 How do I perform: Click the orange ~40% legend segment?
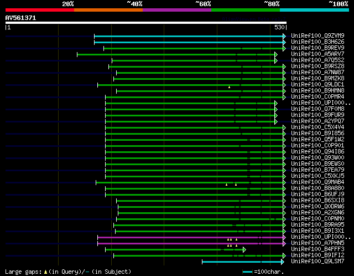point(108,10)
